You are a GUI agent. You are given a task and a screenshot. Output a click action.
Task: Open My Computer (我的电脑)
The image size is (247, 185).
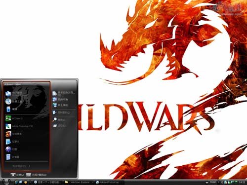coord(64,99)
